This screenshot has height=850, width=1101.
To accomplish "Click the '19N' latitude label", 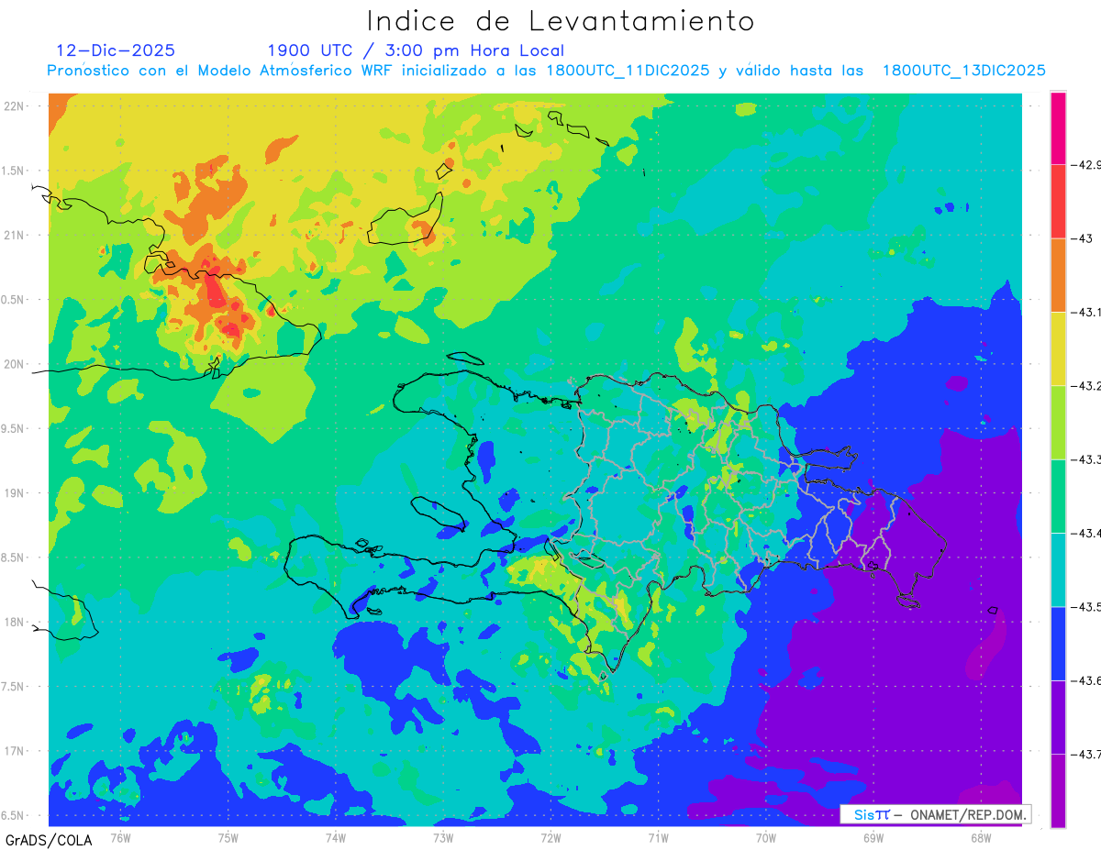I will pyautogui.click(x=16, y=493).
